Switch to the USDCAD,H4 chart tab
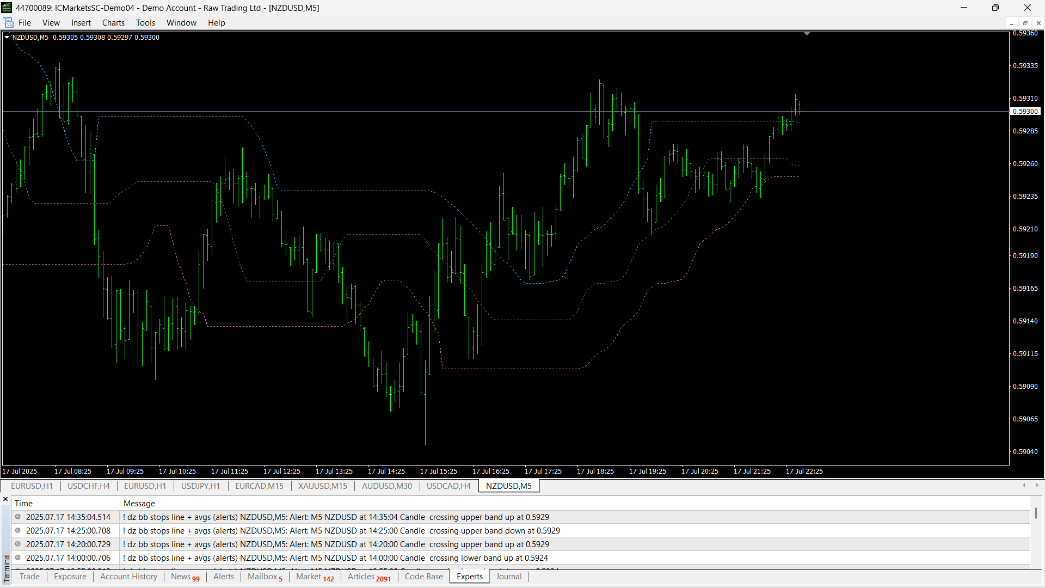The width and height of the screenshot is (1045, 588). click(448, 486)
